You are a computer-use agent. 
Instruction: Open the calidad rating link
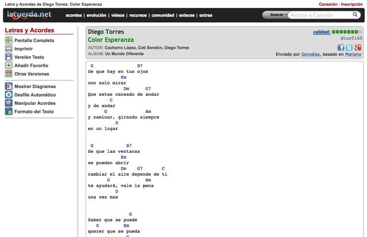pos(322,32)
